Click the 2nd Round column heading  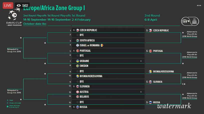coord(152,15)
